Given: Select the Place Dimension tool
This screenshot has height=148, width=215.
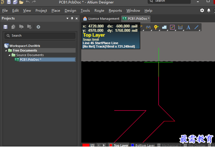Looking at the screenshot, I should (x=180, y=27).
